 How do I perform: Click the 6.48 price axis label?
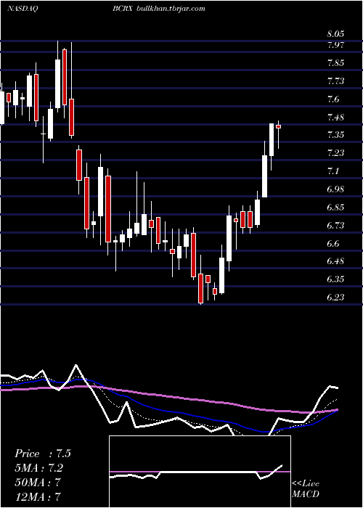[335, 261]
